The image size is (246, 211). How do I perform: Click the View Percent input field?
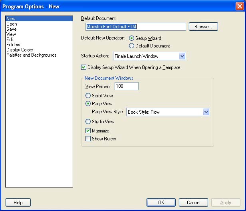[126, 86]
